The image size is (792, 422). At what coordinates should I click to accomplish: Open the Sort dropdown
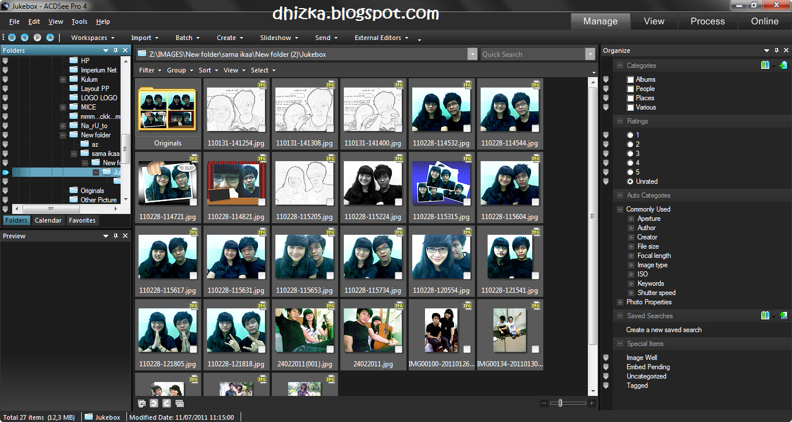[x=208, y=70]
